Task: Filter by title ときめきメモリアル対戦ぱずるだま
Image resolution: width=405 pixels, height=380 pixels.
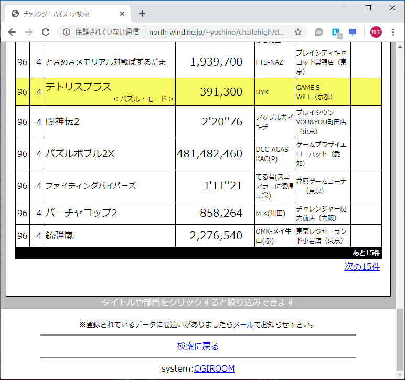Action: coord(105,62)
